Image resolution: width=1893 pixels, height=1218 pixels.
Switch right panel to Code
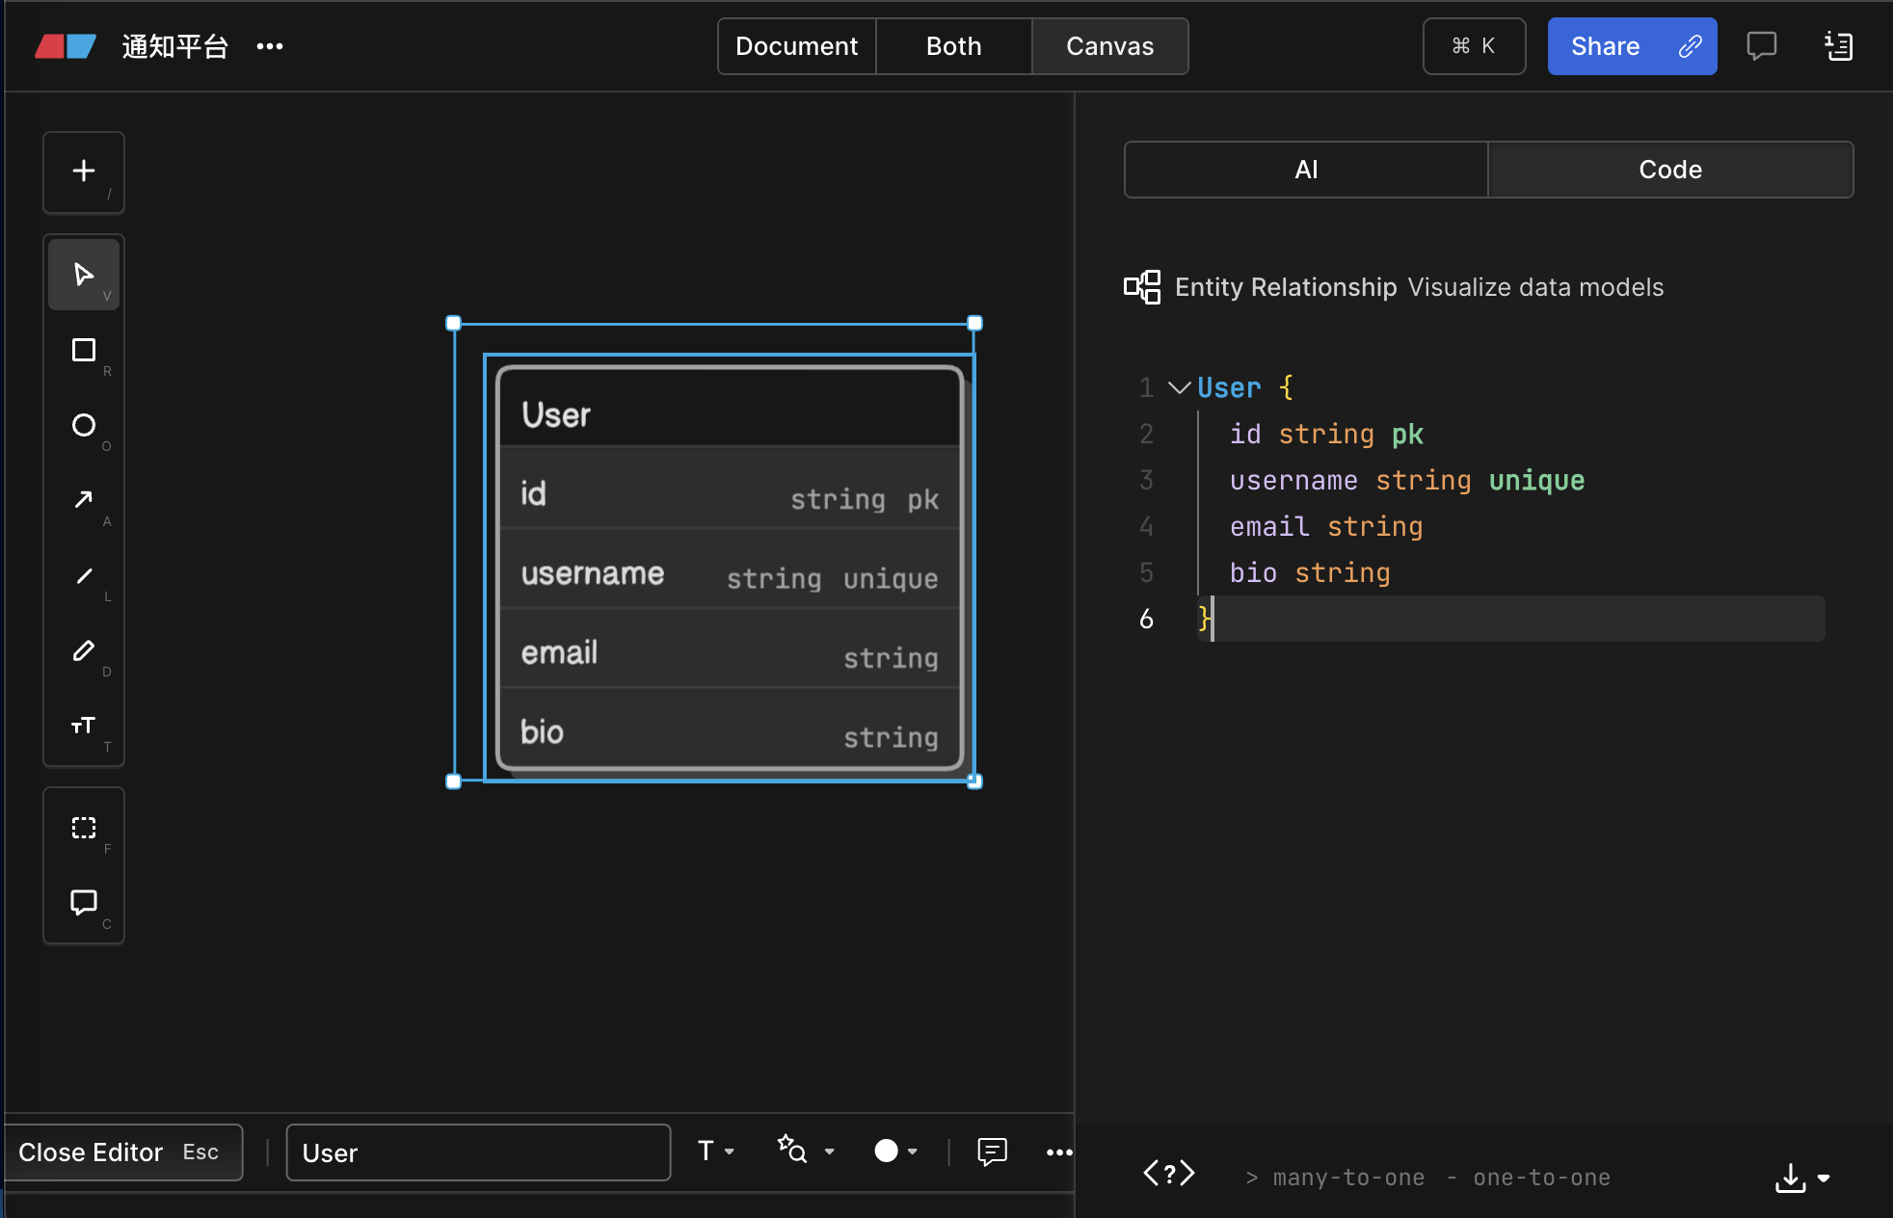(x=1670, y=170)
